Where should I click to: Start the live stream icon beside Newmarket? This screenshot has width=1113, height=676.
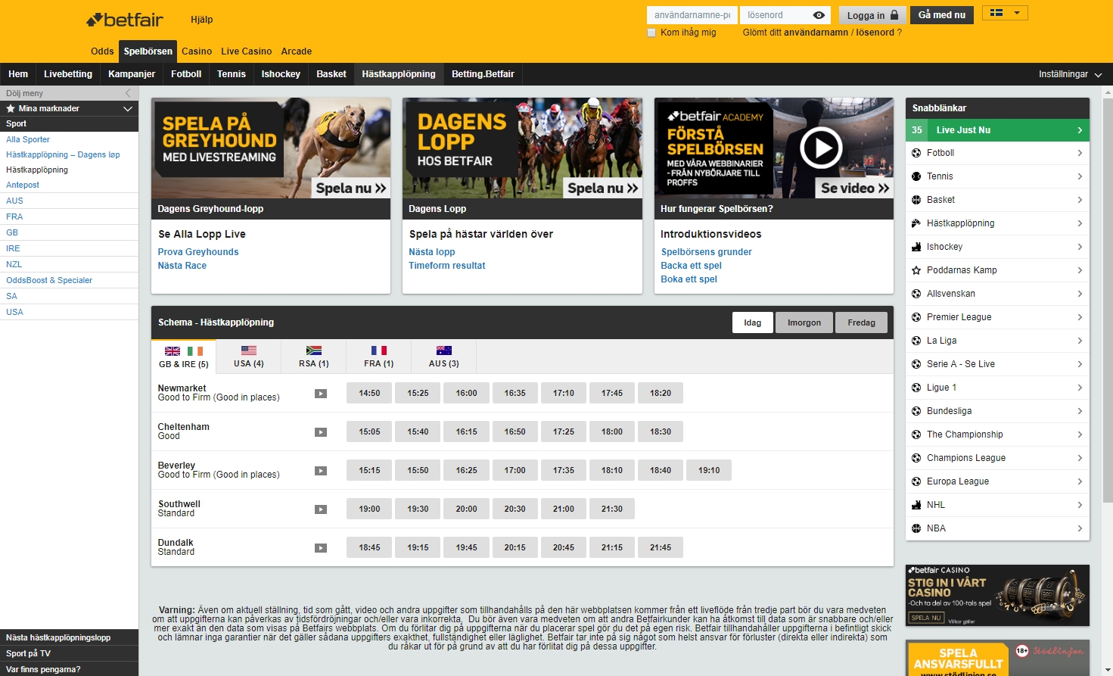pyautogui.click(x=321, y=392)
